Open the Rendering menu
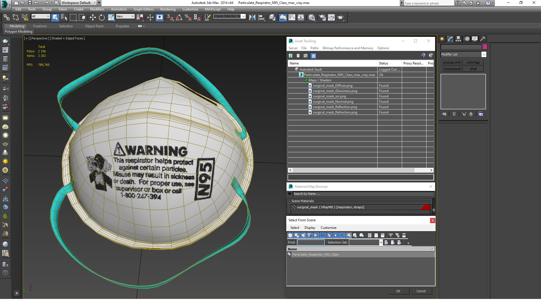Viewport: 541px width, 304px height. click(168, 9)
